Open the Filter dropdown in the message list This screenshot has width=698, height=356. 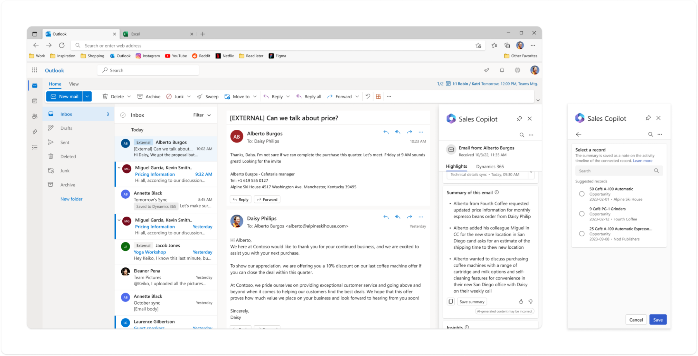(202, 115)
